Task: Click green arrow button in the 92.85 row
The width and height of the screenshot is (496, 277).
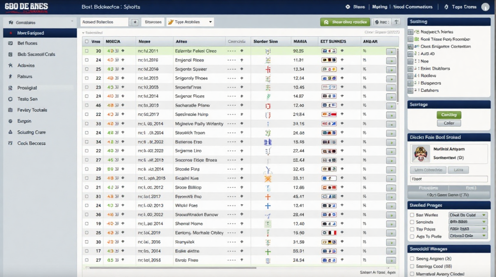Action: (391, 52)
